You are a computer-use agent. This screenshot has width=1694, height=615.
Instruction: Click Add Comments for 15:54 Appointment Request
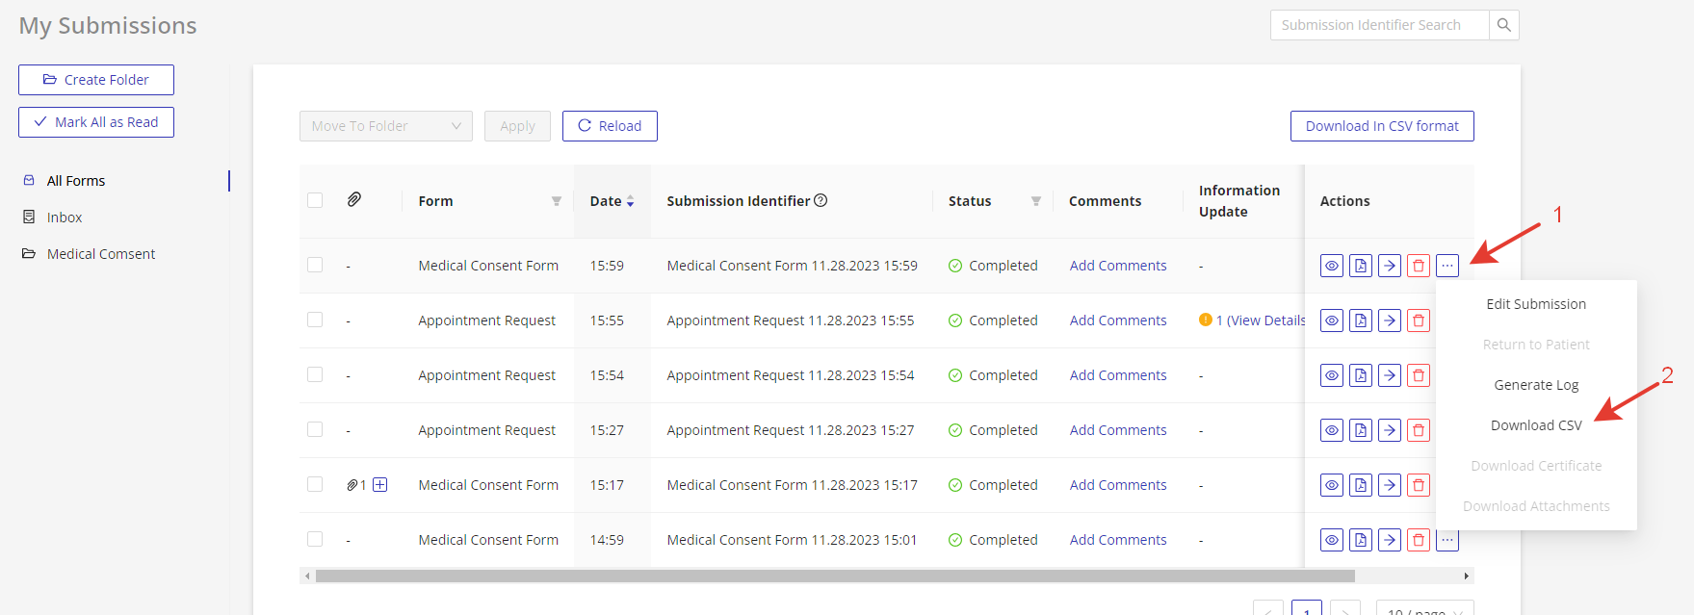click(x=1117, y=375)
